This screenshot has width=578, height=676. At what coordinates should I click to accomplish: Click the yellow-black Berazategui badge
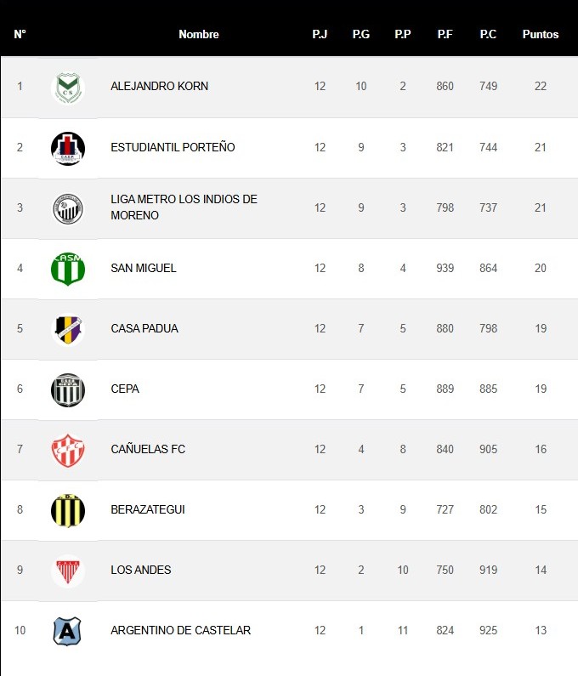coord(68,510)
